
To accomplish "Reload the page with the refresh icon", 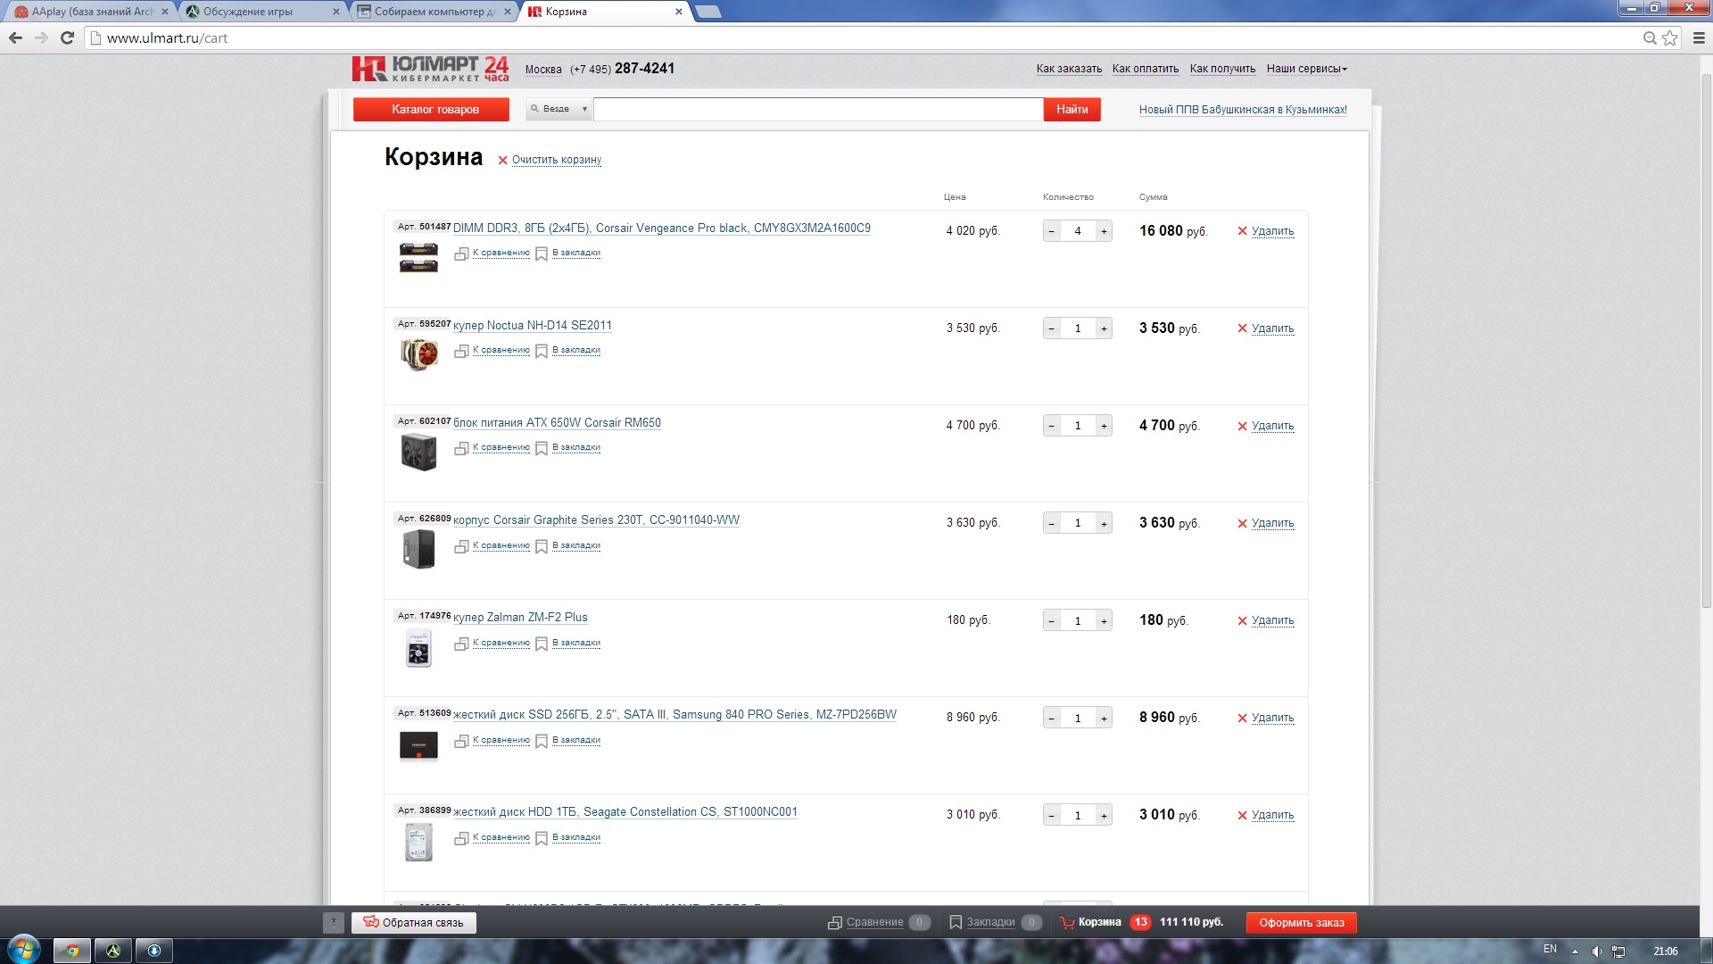I will (x=67, y=37).
